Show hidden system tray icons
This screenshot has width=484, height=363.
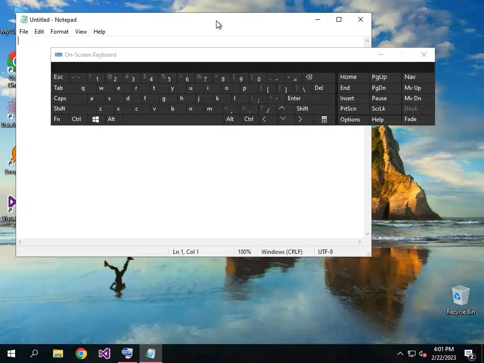(x=400, y=354)
